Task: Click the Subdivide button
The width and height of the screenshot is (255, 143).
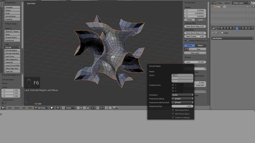Action: click(x=12, y=62)
